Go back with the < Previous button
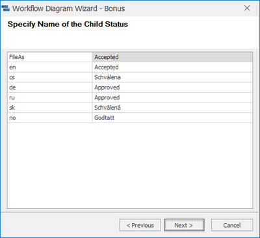The height and width of the screenshot is (238, 260). (140, 225)
